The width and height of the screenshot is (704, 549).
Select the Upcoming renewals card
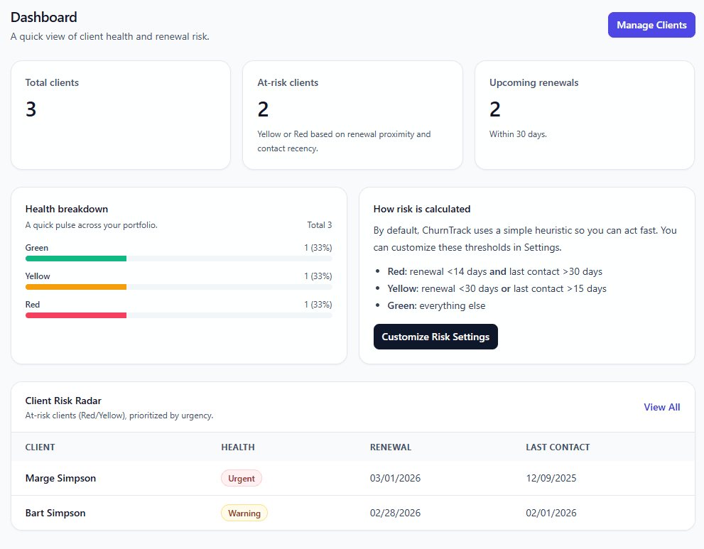584,114
